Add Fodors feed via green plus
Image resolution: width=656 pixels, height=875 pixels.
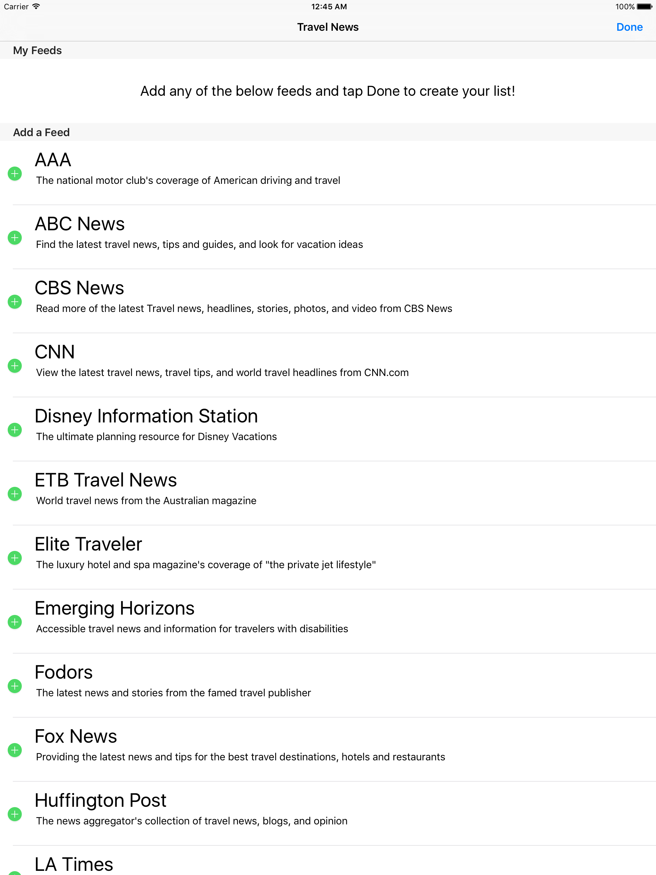15,686
